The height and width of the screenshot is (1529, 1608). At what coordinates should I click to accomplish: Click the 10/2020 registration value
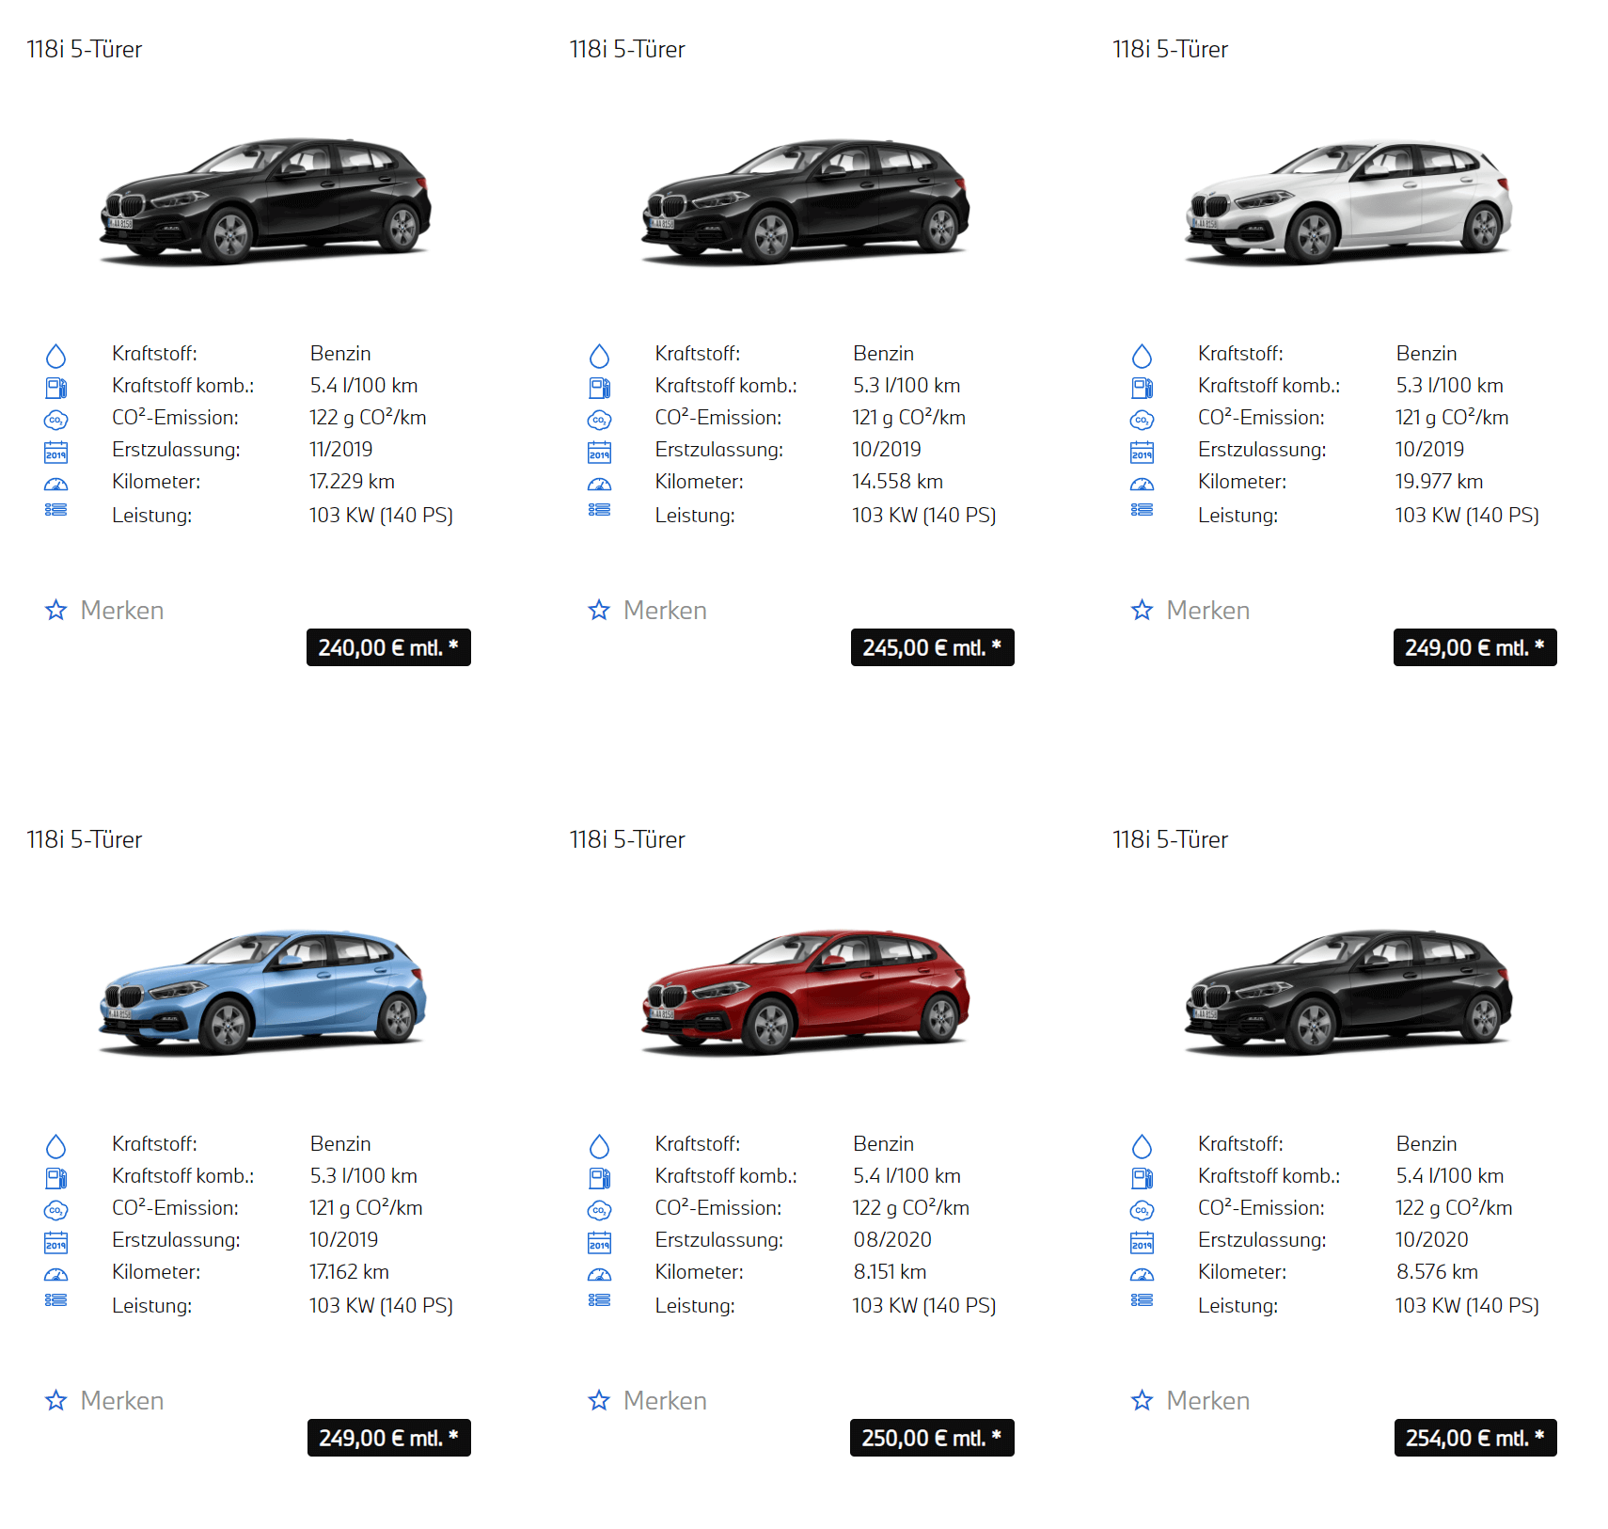pyautogui.click(x=1432, y=1240)
